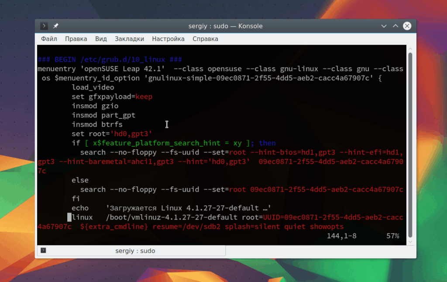This screenshot has width=447, height=282.
Task: Click the '### BEGIN /etc/grub.d/10_linux ###' line
Action: (x=110, y=60)
